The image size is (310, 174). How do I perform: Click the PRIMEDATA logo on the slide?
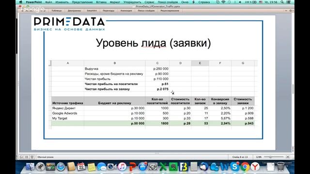pyautogui.click(x=69, y=24)
